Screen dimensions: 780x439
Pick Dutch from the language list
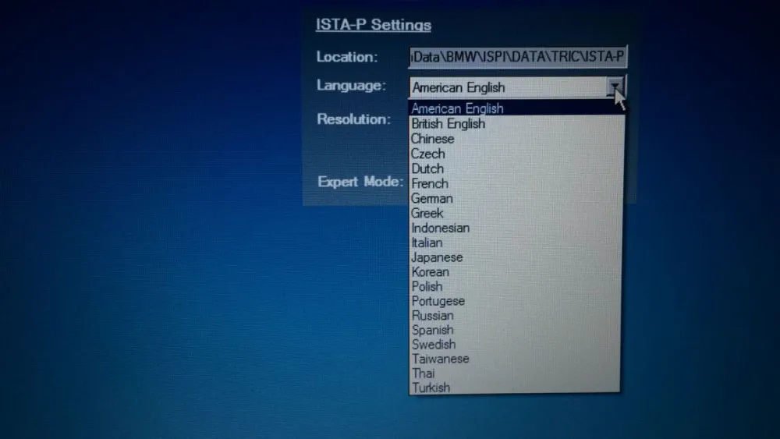pyautogui.click(x=516, y=168)
